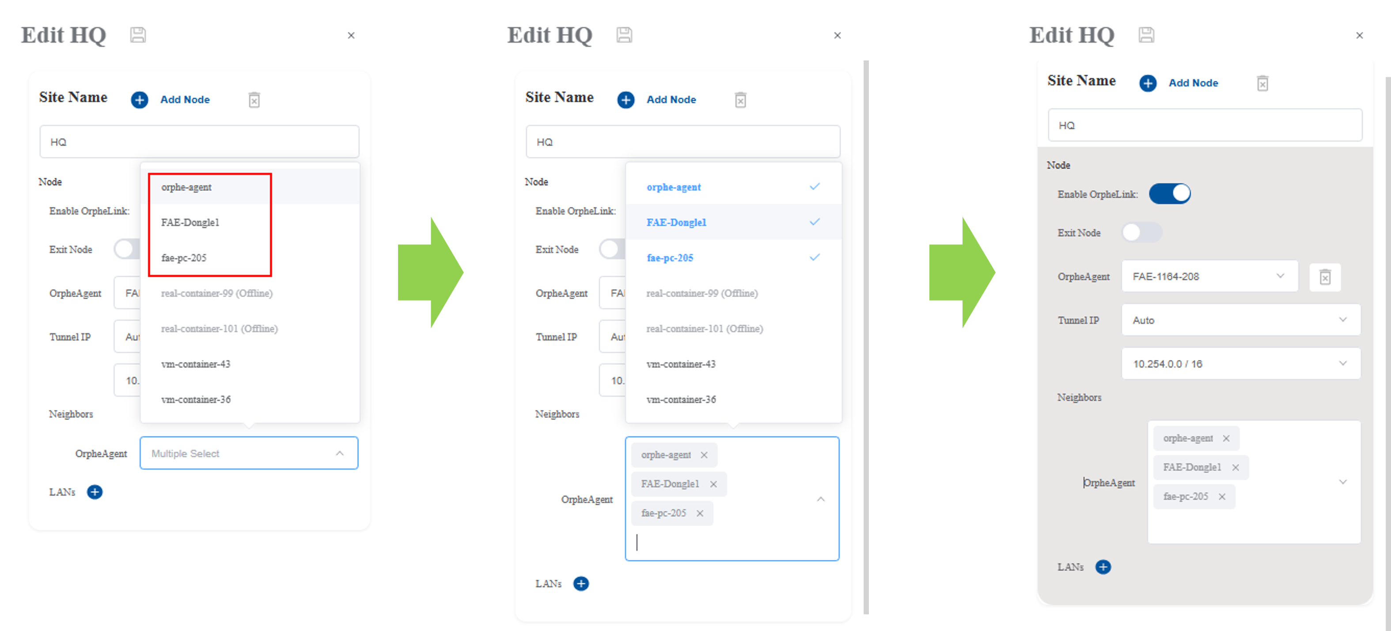
Task: Toggle the Enable OrpheLink switch in the right panel
Action: click(1169, 194)
